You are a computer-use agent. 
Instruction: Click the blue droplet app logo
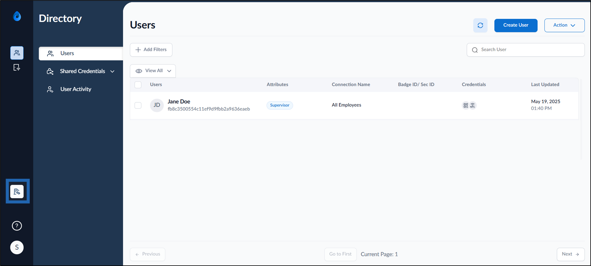(17, 16)
